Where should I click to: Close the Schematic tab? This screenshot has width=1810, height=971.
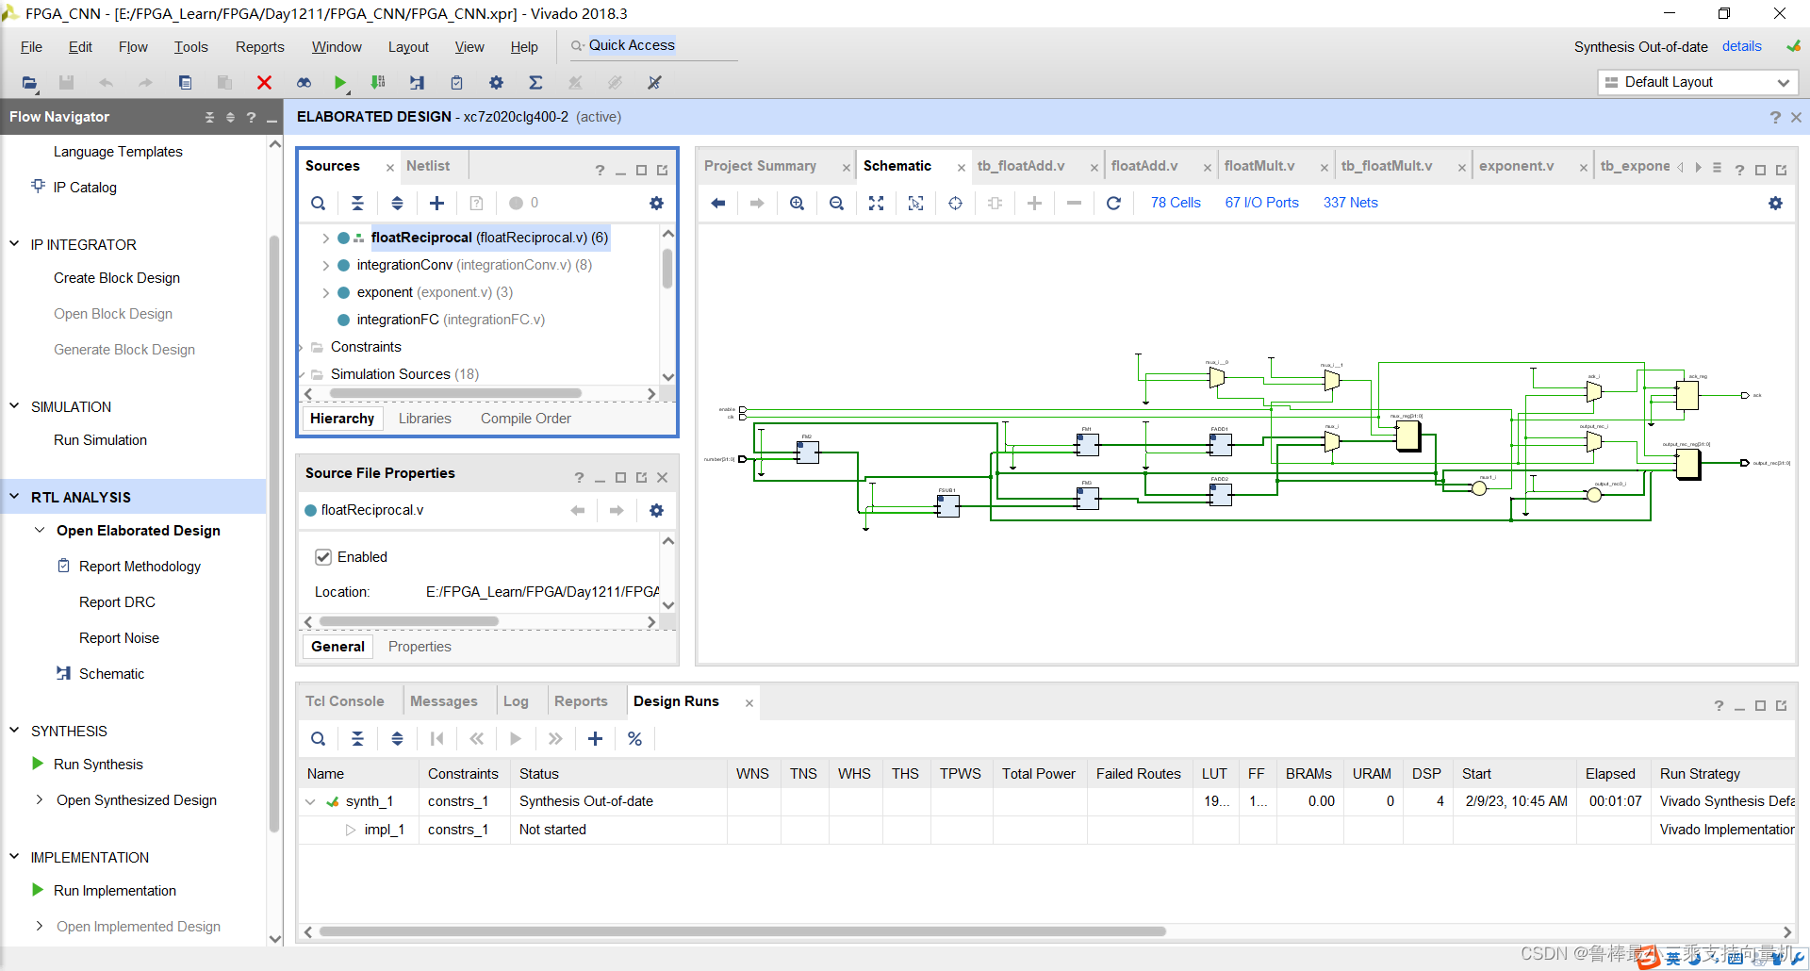[x=961, y=167]
